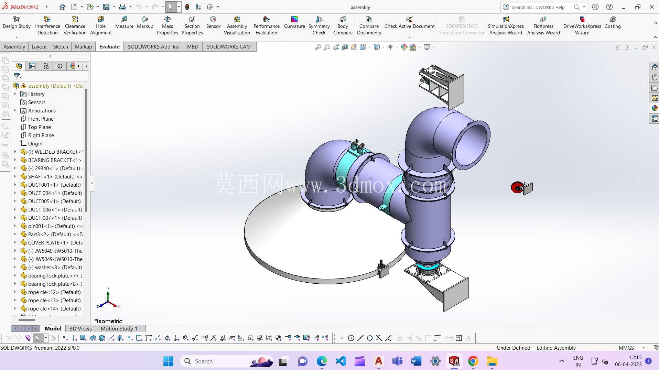Click the MMGS unit system status button

click(626, 348)
